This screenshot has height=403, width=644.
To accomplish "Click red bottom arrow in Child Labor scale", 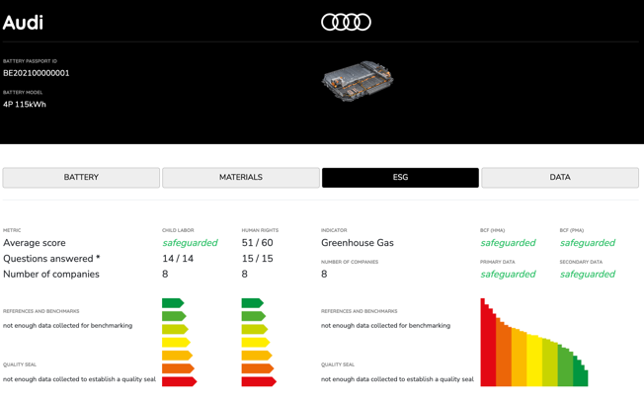I will pyautogui.click(x=179, y=381).
